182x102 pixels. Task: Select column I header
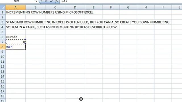[163, 7]
